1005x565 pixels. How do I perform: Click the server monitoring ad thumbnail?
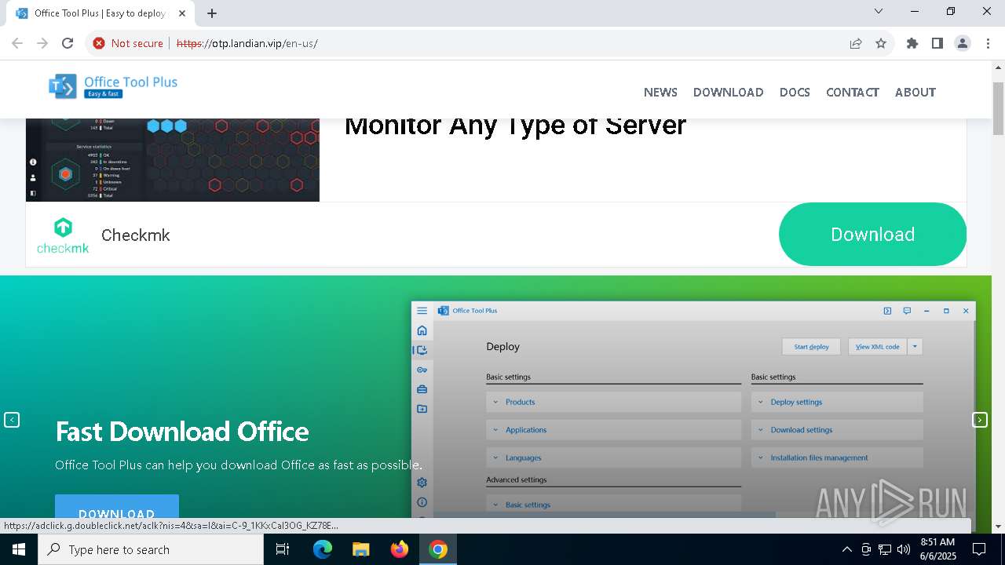(173, 160)
